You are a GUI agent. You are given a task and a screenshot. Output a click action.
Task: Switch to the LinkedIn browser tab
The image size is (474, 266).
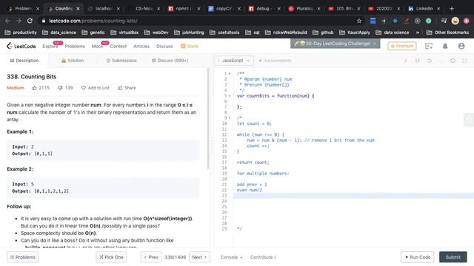pos(424,9)
